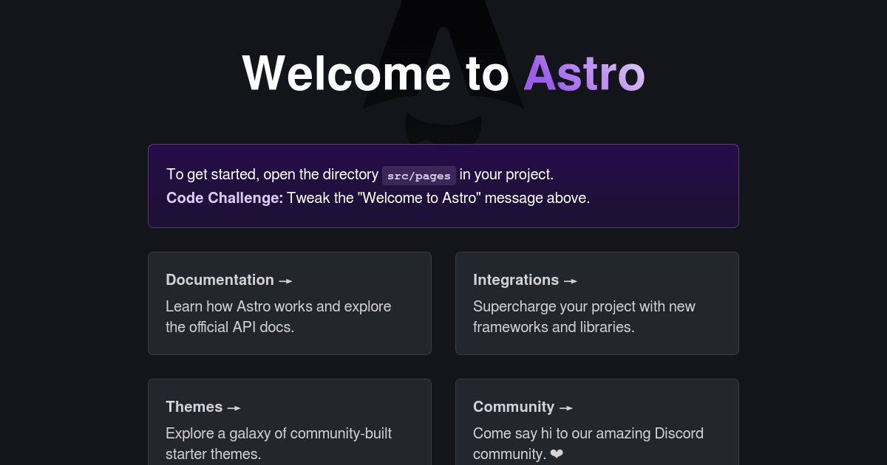Image resolution: width=887 pixels, height=465 pixels.
Task: Click the Tweak message instruction text
Action: [x=438, y=198]
